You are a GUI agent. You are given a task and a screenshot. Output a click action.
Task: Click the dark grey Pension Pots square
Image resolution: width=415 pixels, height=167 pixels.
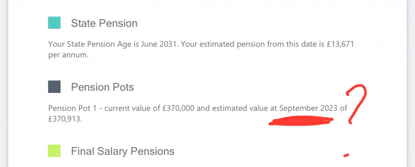tap(54, 87)
